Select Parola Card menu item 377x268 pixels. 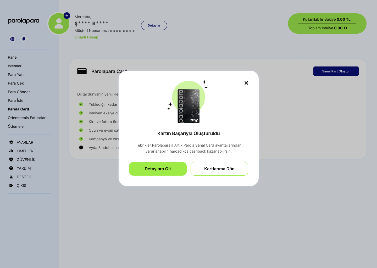[x=18, y=109]
